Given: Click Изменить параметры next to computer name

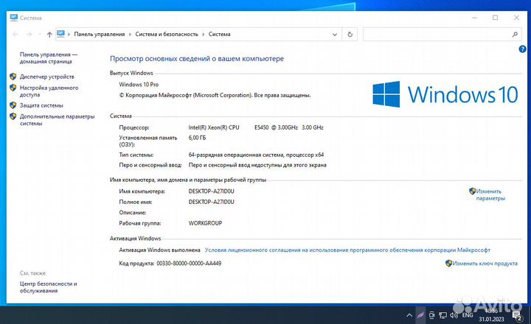Looking at the screenshot, I should pyautogui.click(x=490, y=195).
